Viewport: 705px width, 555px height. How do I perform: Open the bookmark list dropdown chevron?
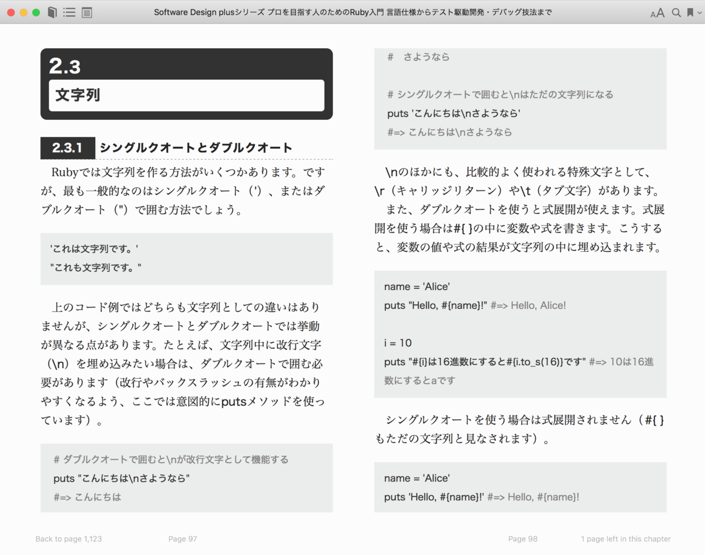(699, 13)
